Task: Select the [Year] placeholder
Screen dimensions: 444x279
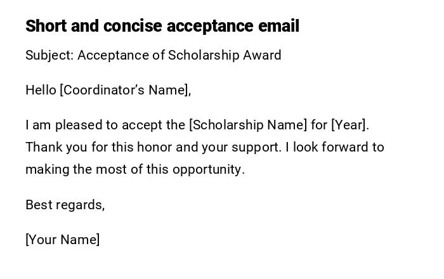Action: [x=349, y=125]
